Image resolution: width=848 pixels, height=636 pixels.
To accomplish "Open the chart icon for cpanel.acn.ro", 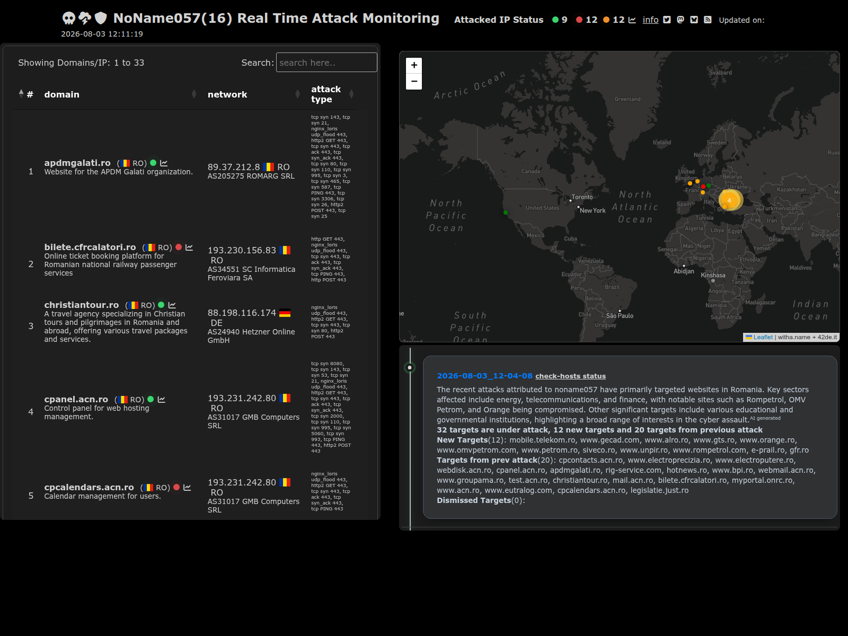I will [162, 400].
